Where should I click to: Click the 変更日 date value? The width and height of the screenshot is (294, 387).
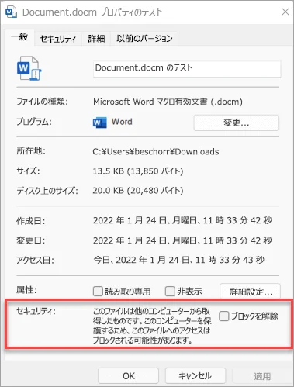182,240
